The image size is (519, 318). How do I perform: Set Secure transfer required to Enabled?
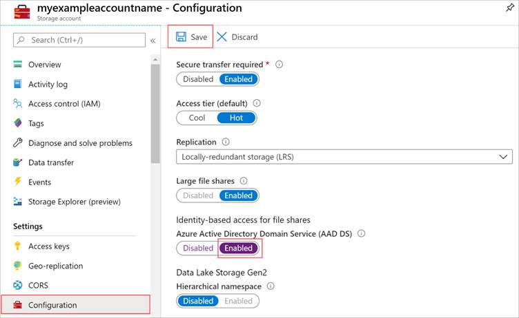point(238,79)
